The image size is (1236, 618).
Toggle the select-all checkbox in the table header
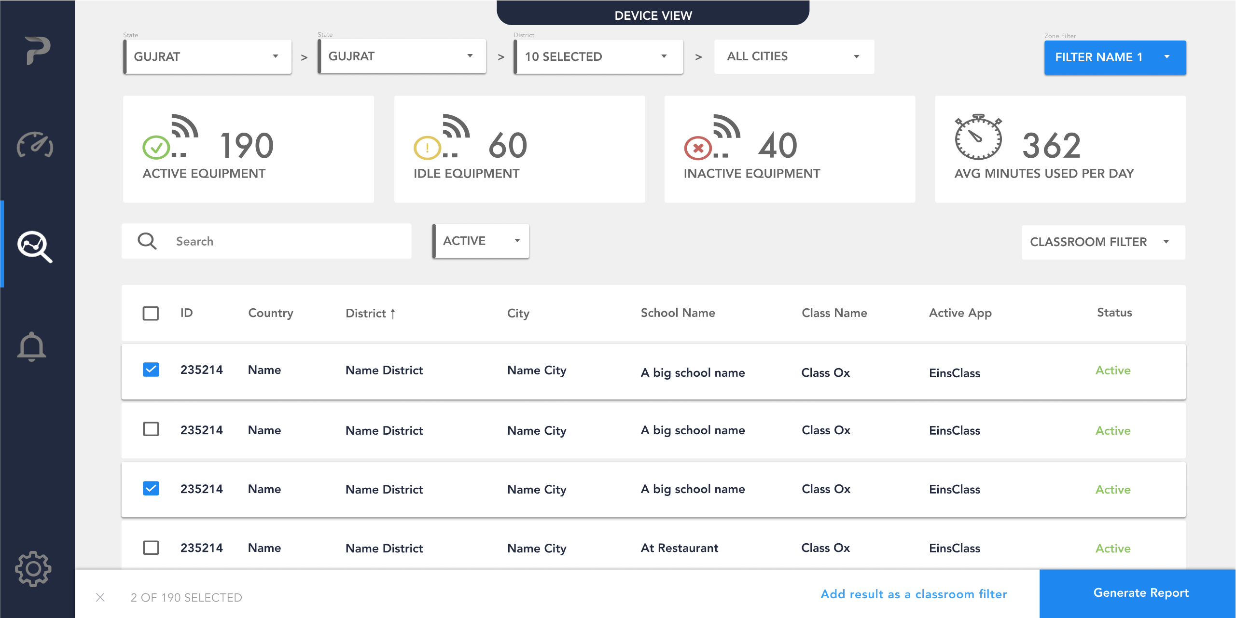[151, 313]
